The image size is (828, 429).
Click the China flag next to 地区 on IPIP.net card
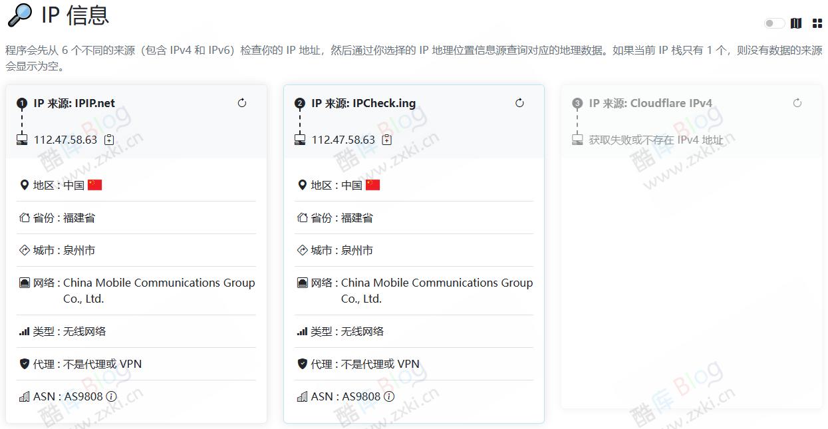(94, 184)
